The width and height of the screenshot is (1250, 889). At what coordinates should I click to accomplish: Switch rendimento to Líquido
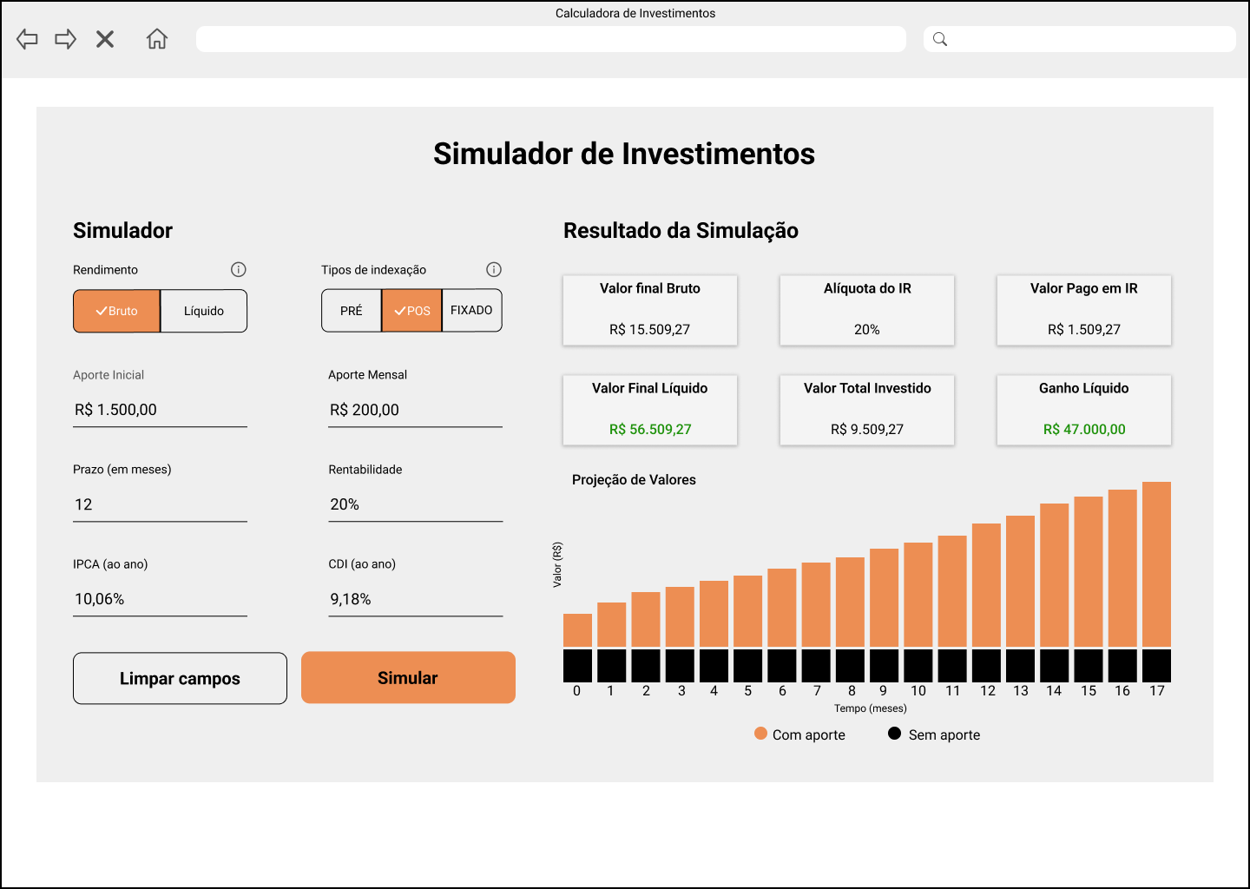(203, 311)
